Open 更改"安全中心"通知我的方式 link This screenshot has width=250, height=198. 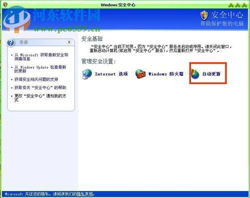(x=40, y=98)
